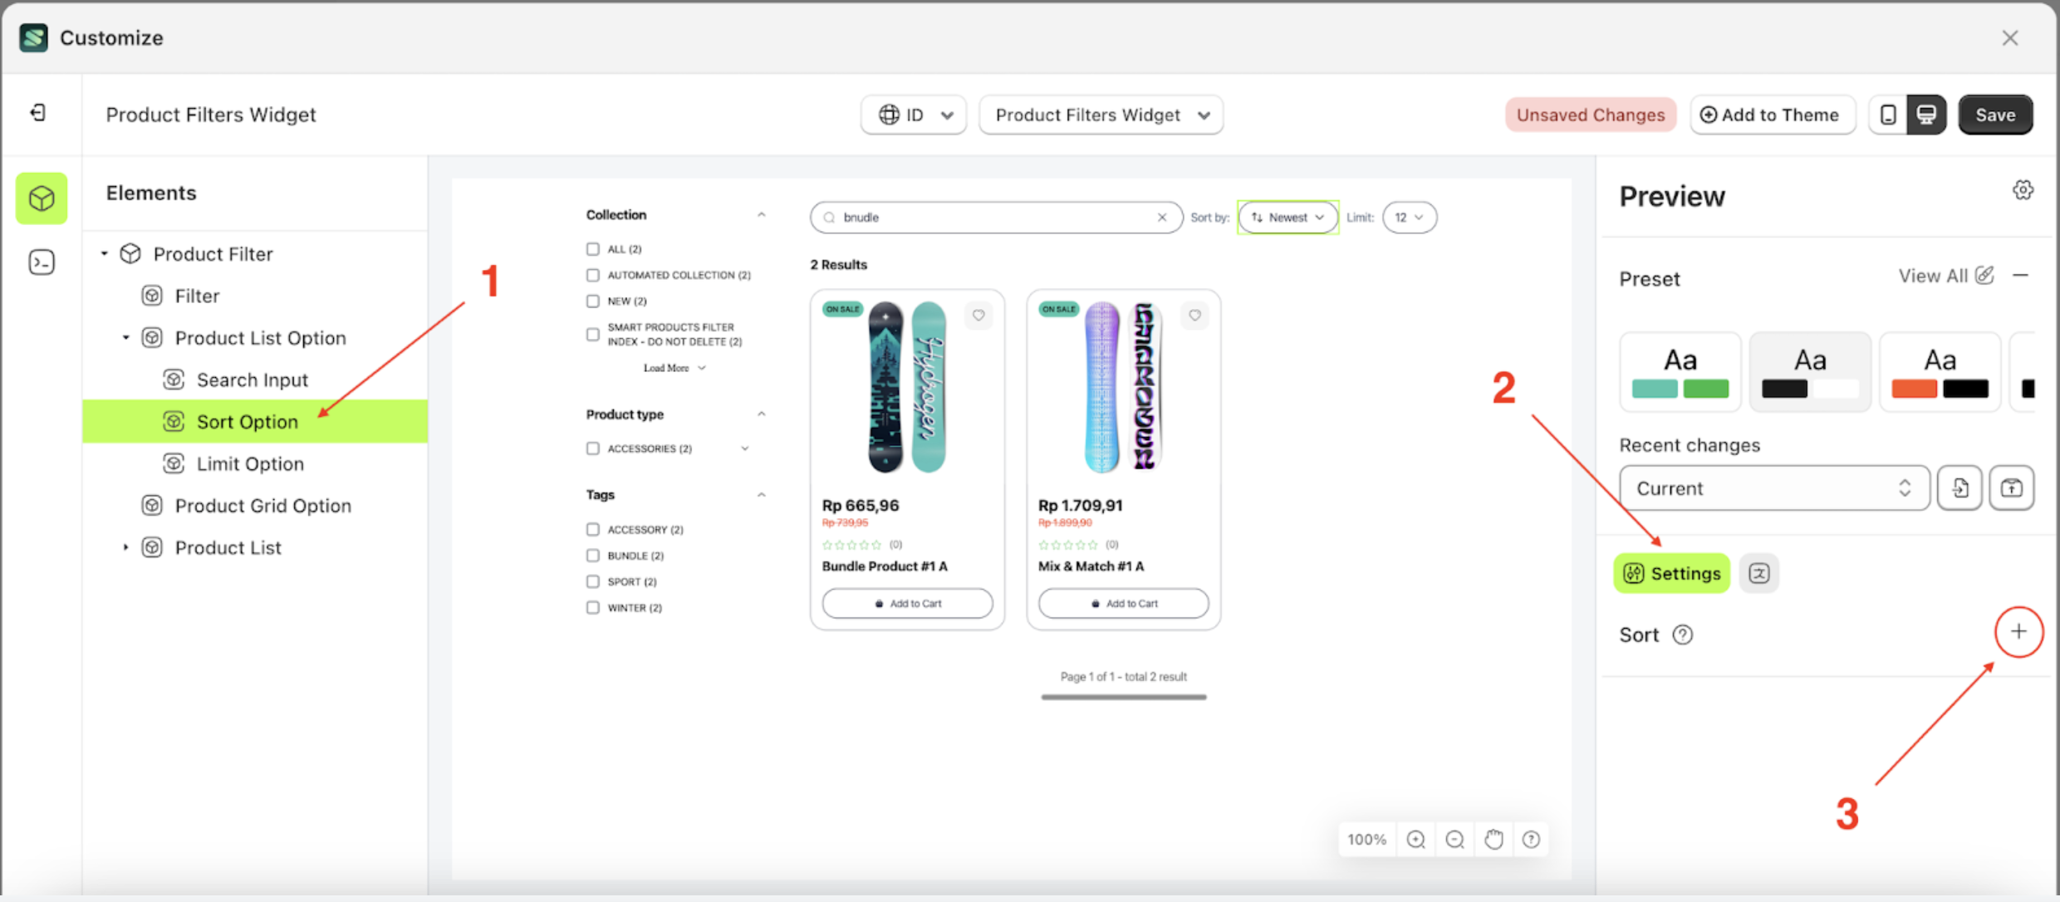This screenshot has width=2060, height=902.
Task: Open the code console sidebar icon
Action: pos(42,262)
